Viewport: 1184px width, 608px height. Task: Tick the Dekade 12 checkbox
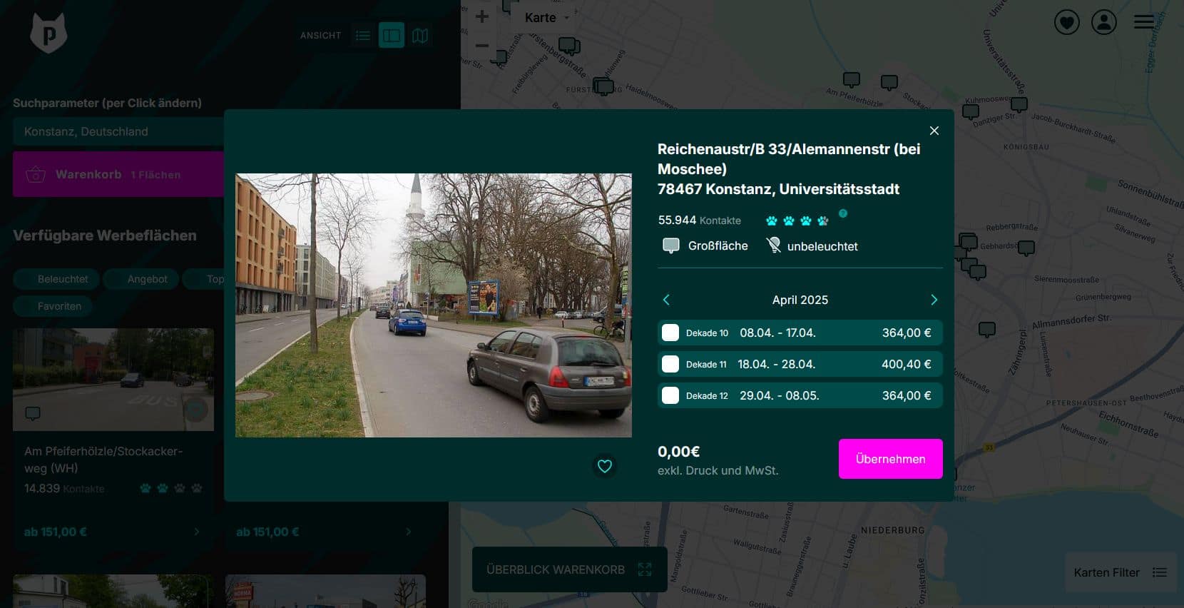(670, 395)
